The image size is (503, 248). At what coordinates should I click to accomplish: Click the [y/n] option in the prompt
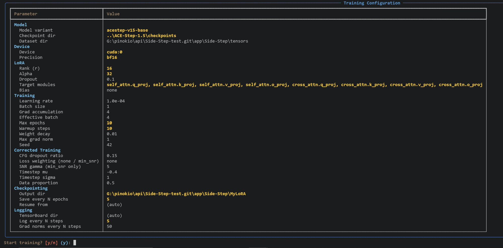(51, 243)
